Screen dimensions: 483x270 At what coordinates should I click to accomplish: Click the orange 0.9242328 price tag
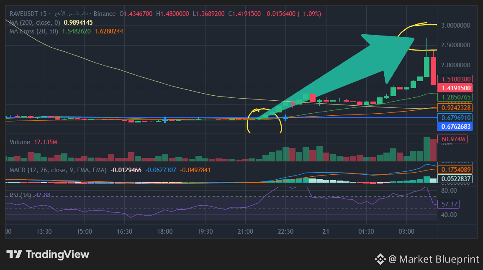pos(455,108)
